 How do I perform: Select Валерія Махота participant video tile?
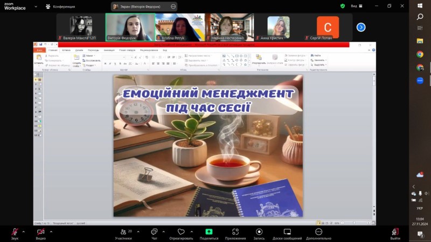[81, 27]
